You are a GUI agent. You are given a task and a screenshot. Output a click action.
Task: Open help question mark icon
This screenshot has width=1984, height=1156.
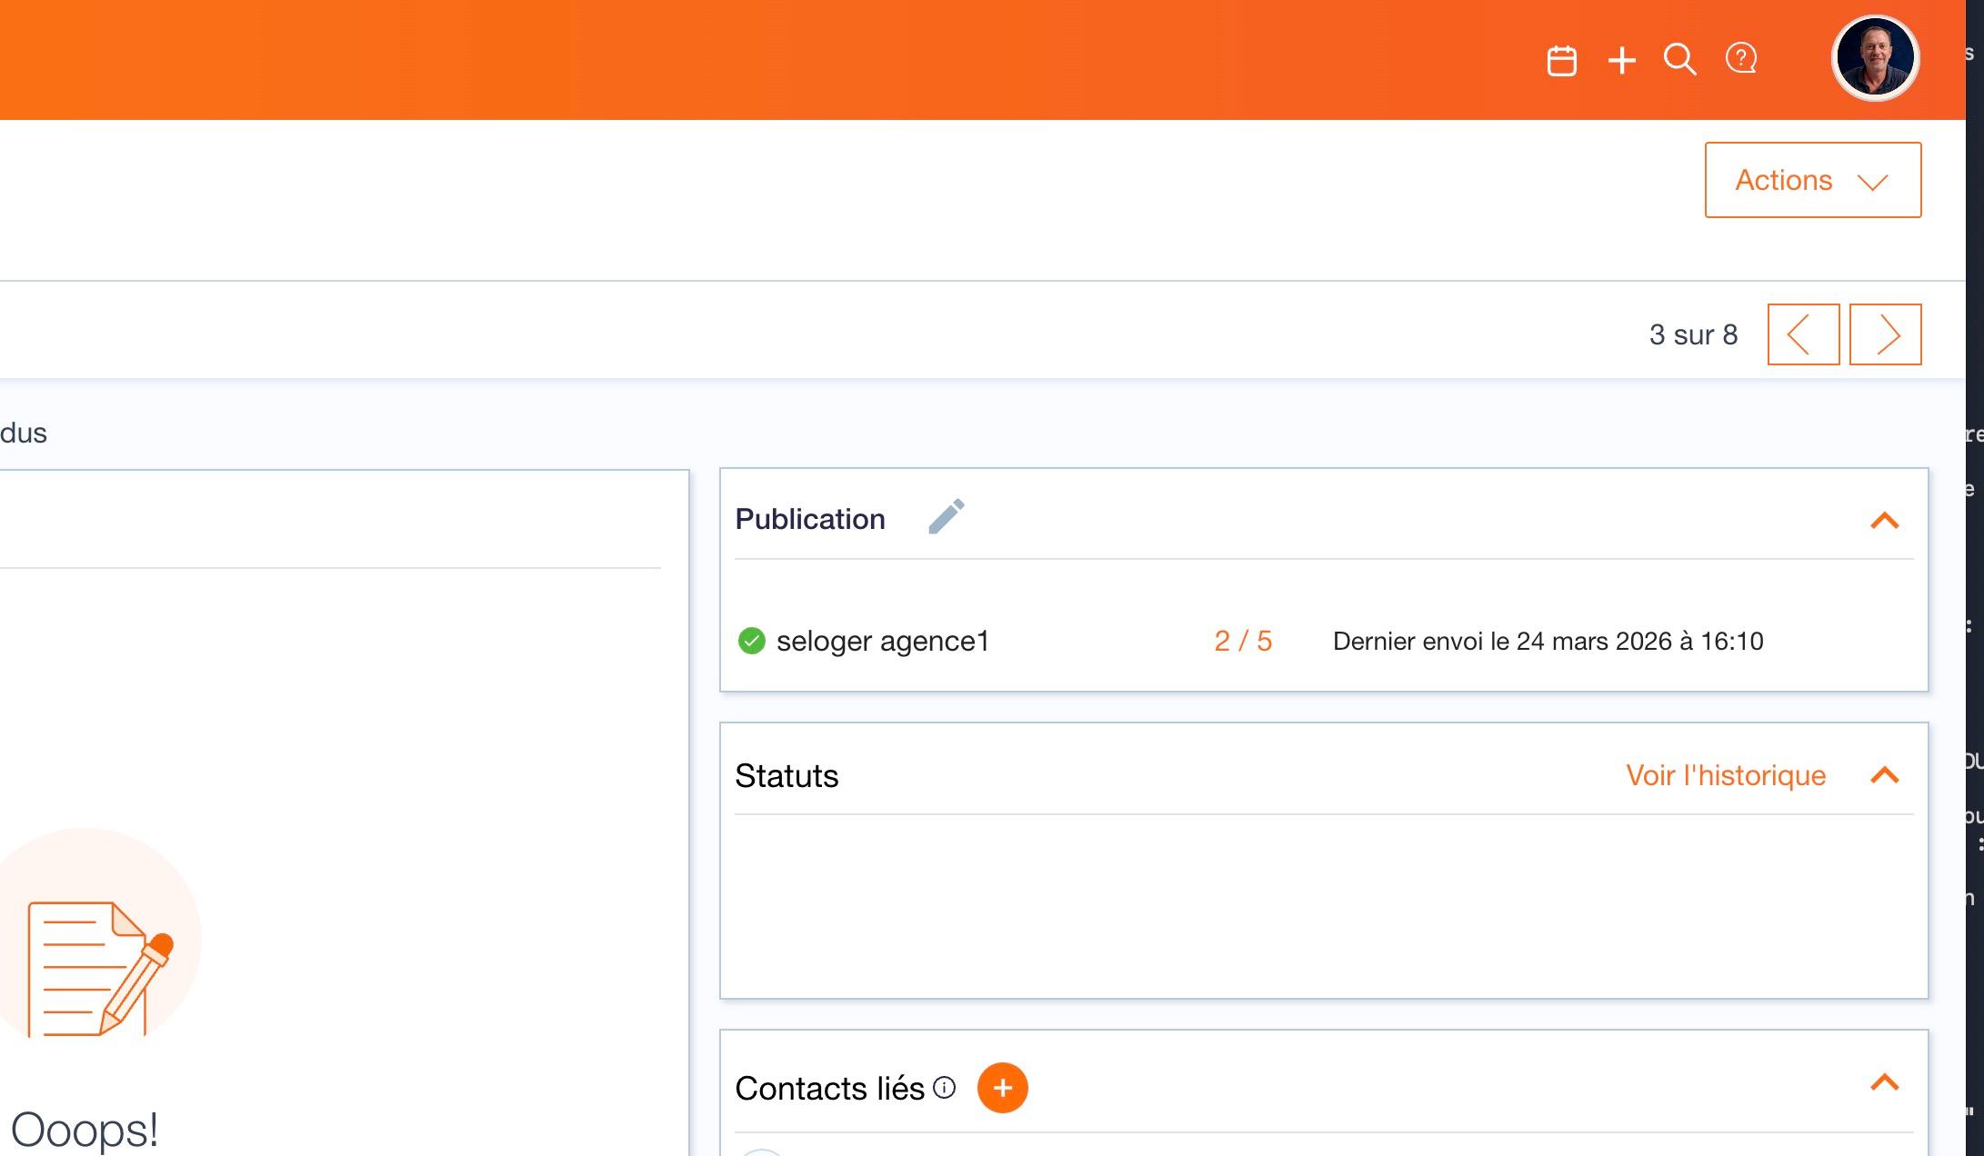(1740, 59)
